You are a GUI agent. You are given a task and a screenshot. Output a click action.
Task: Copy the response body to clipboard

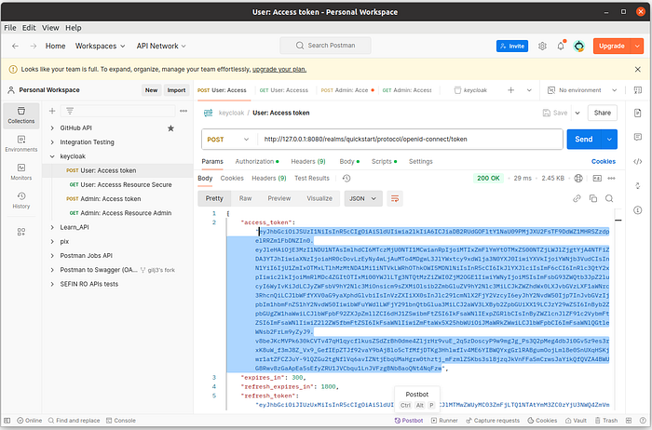(x=593, y=198)
